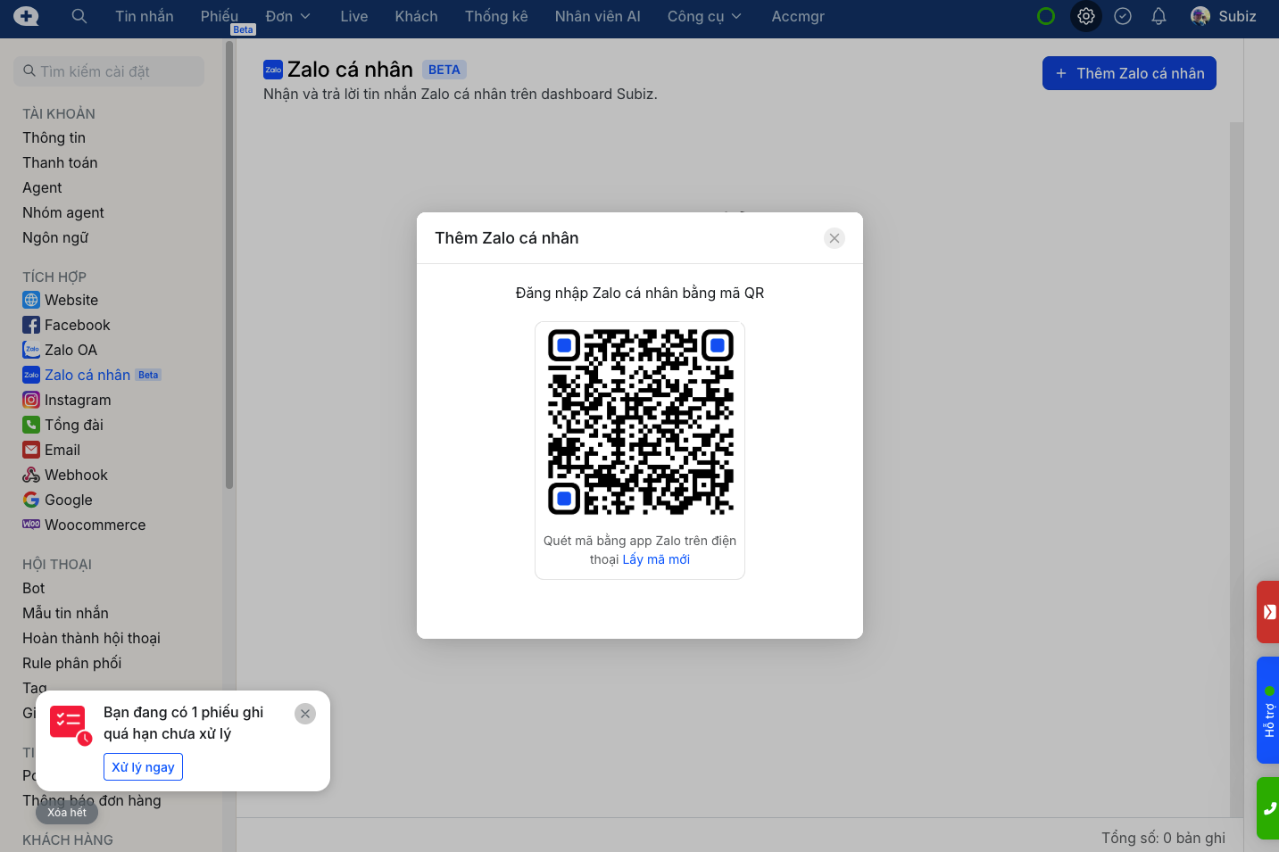Image resolution: width=1279 pixels, height=852 pixels.
Task: Open the red side widget icon
Action: 1268,612
